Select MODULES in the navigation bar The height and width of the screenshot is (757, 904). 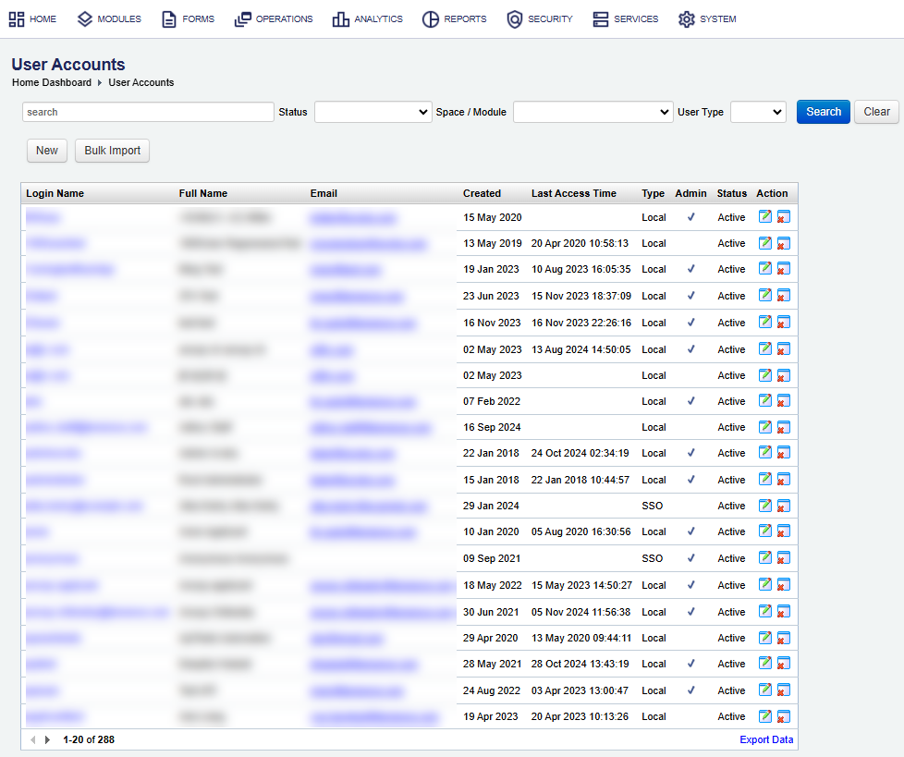(x=84, y=18)
